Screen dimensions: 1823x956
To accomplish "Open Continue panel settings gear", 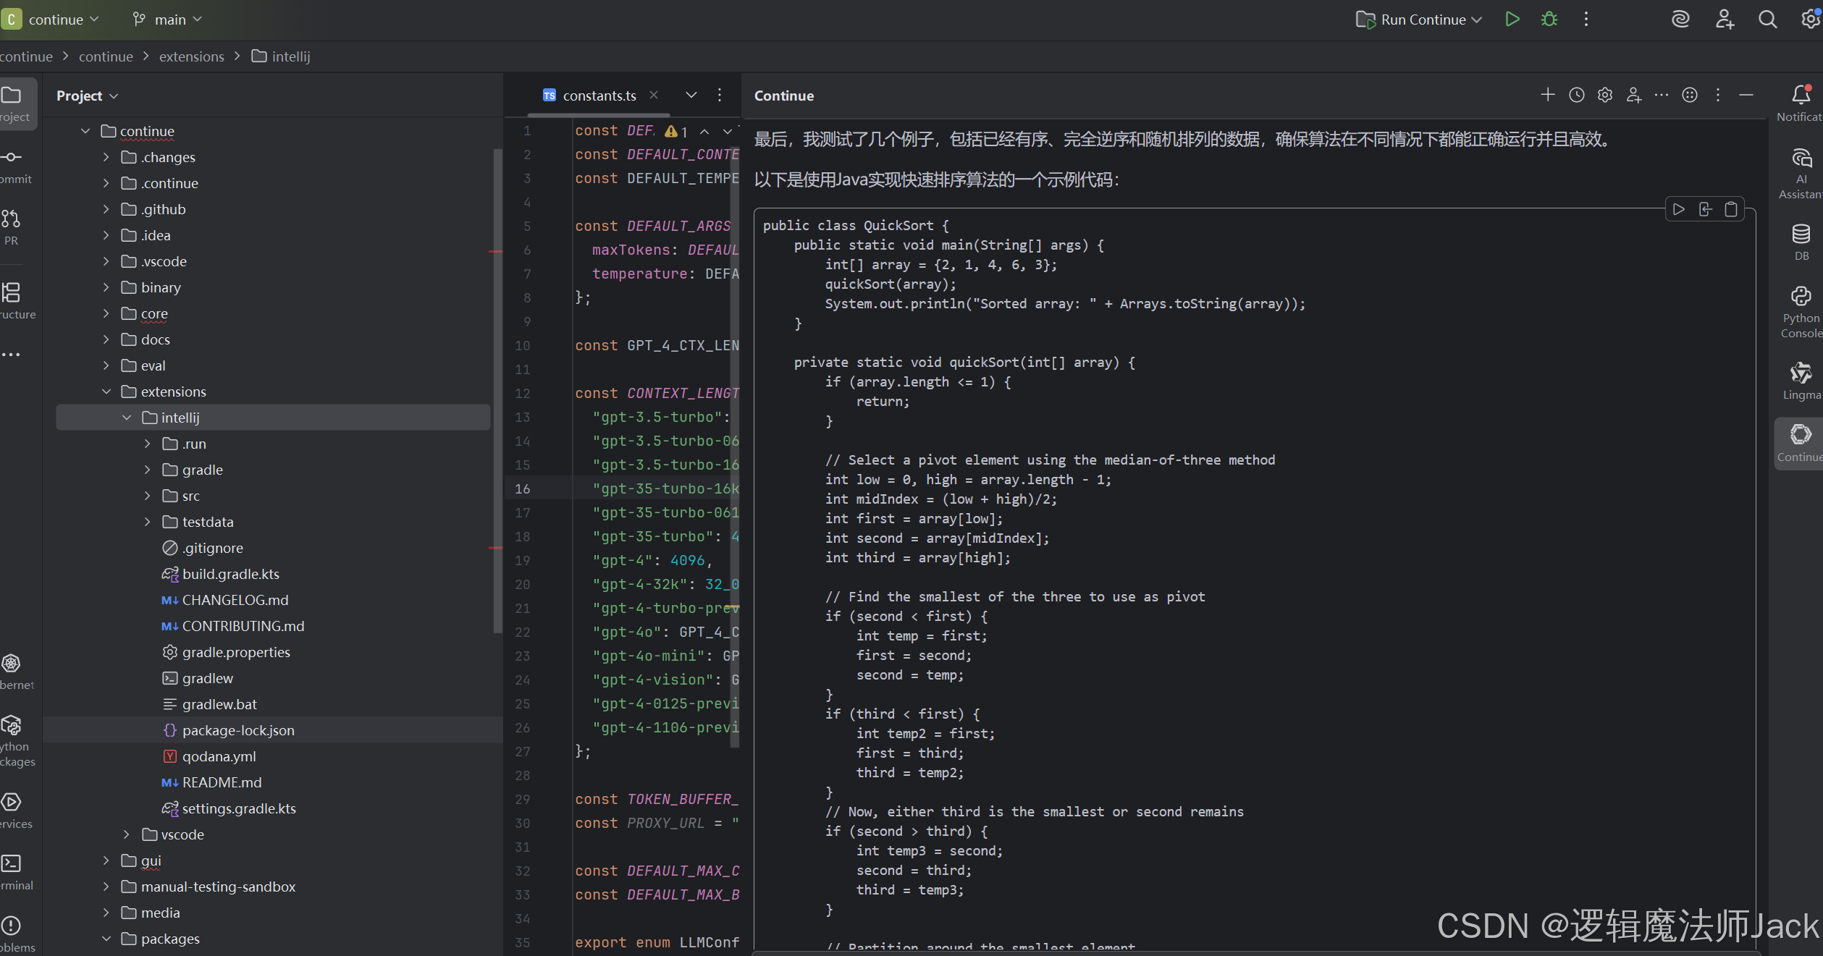I will (x=1604, y=96).
